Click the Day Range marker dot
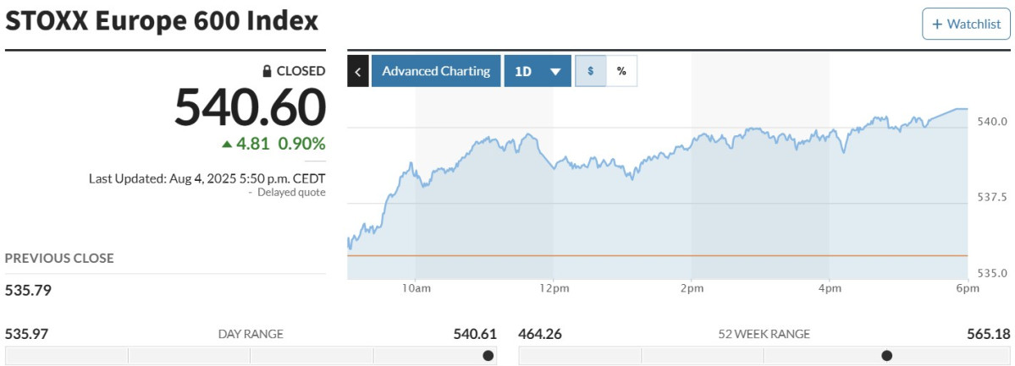Image resolution: width=1015 pixels, height=366 pixels. tap(488, 355)
